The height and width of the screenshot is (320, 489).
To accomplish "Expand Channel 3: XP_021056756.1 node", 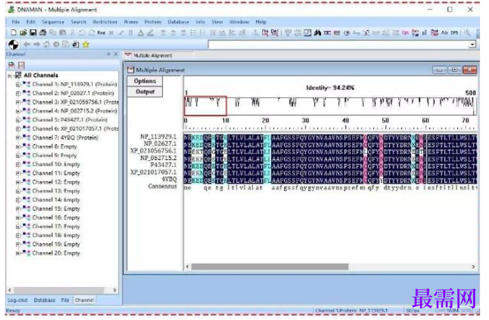I will (18, 102).
